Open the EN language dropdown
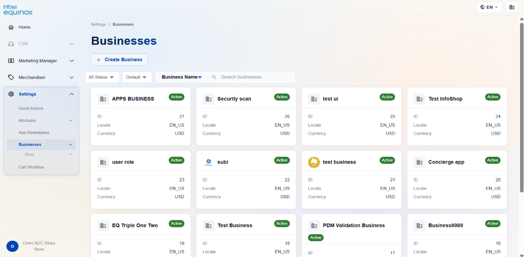The width and height of the screenshot is (524, 257). (x=489, y=7)
